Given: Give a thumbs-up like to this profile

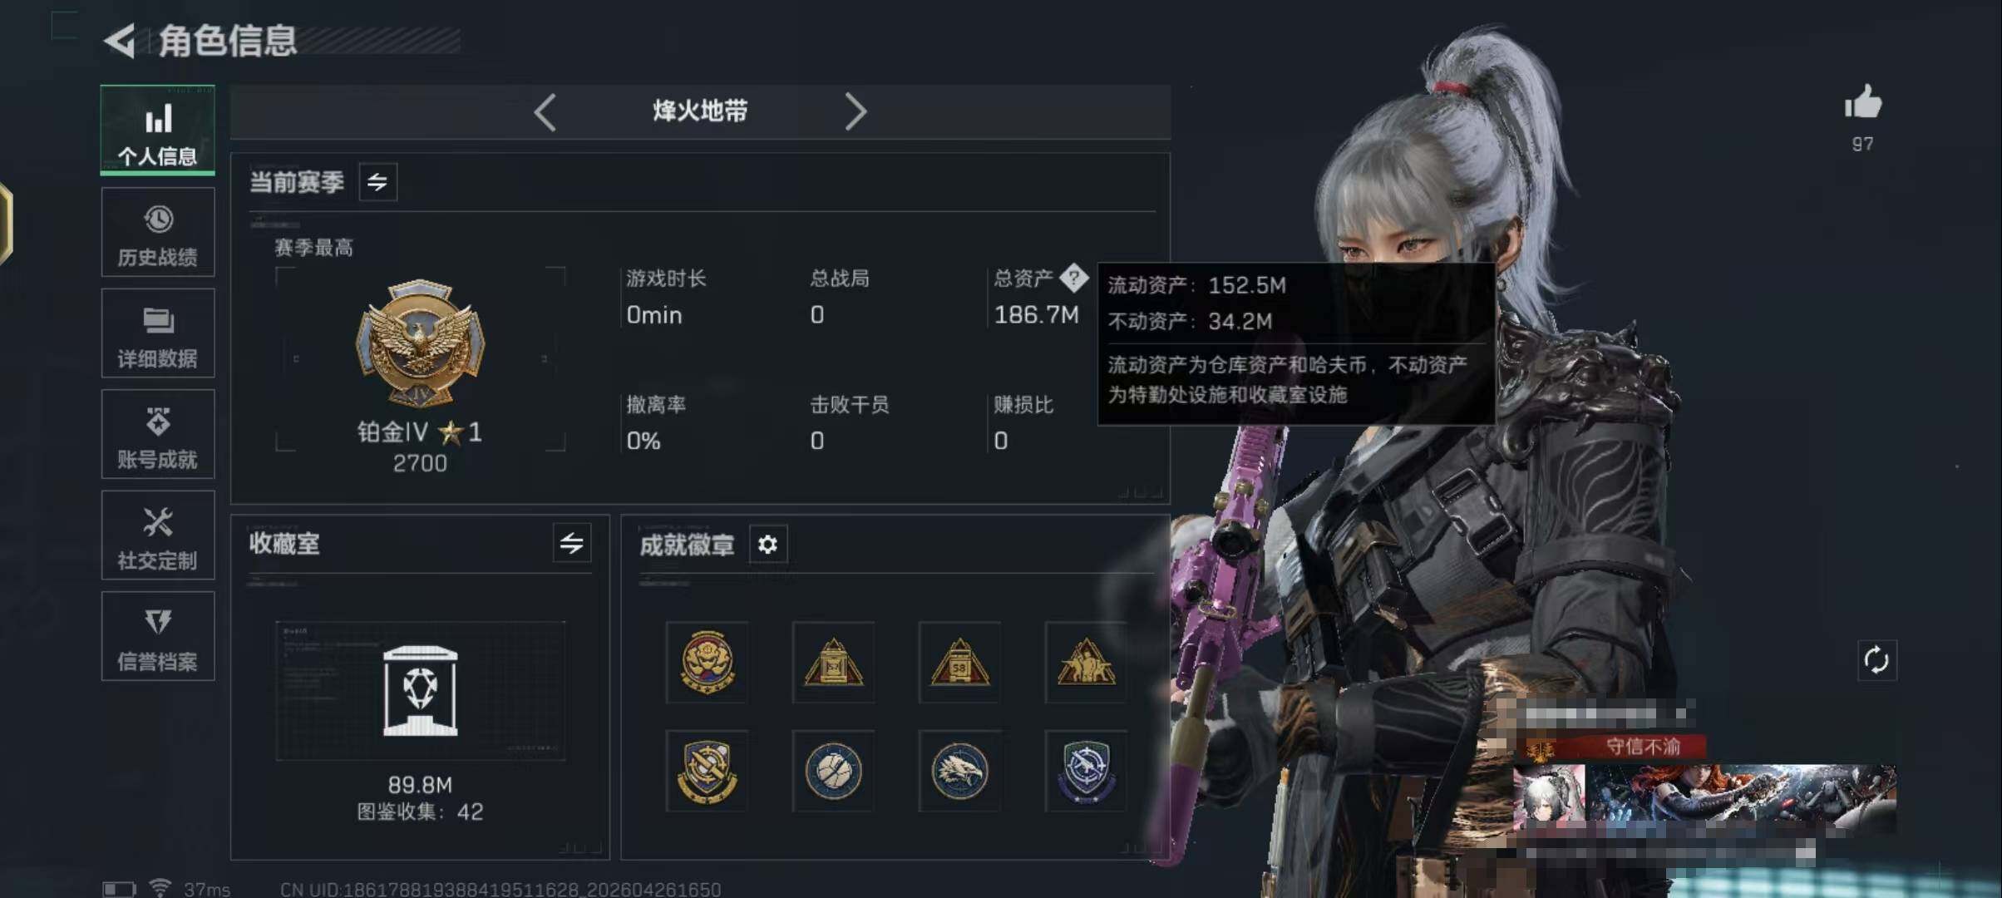Looking at the screenshot, I should [1862, 103].
